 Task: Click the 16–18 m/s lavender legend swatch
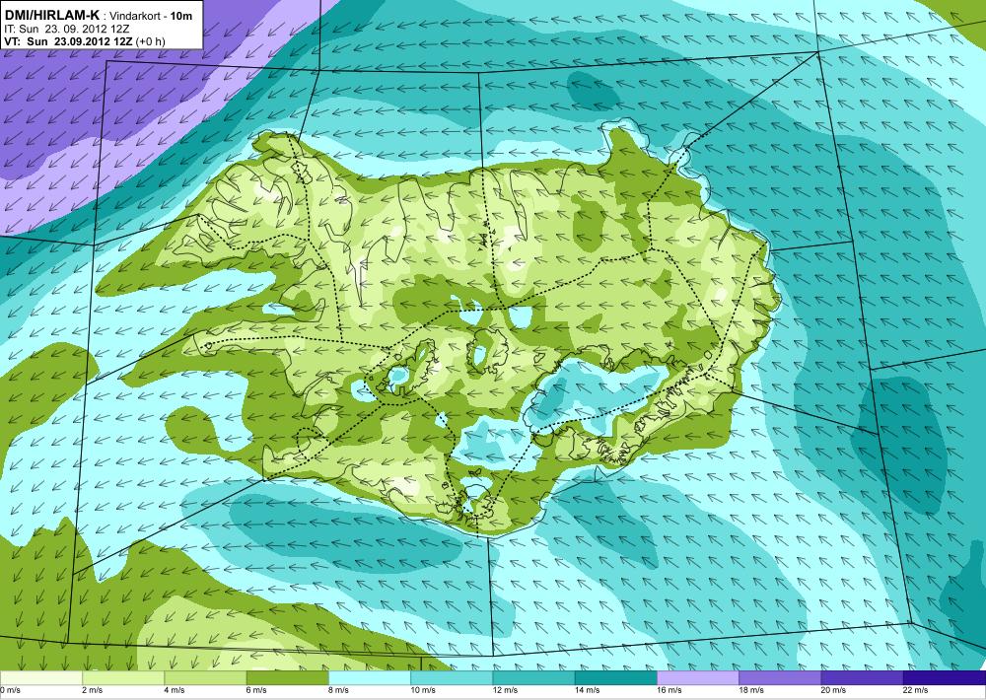point(698,678)
